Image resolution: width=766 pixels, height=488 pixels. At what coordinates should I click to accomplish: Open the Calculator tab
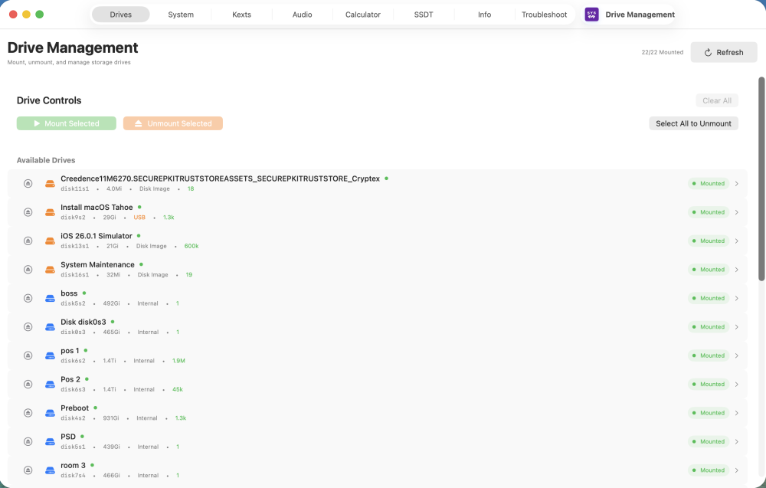362,15
